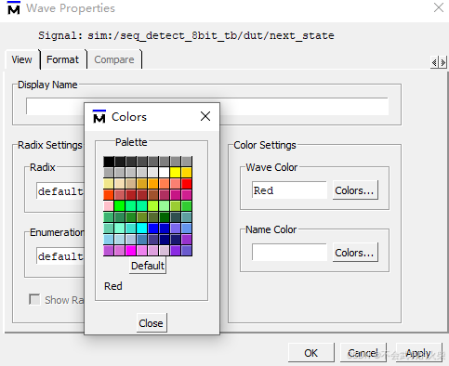Switch to the Compare tab
The height and width of the screenshot is (366, 449).
coord(114,59)
